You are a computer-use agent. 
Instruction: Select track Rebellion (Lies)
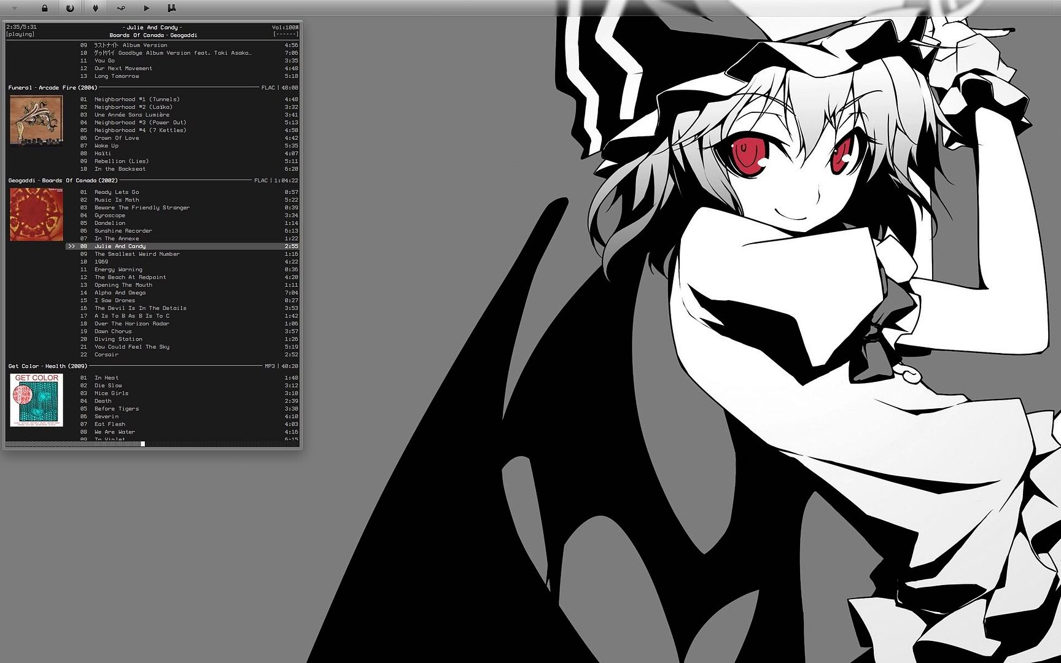pos(182,161)
